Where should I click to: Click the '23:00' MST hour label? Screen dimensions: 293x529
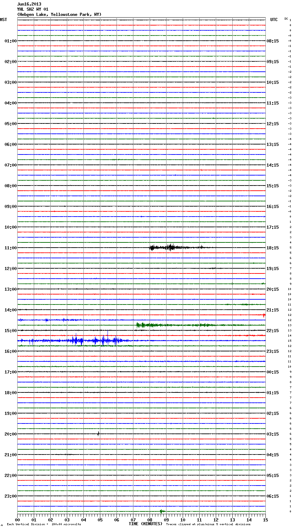click(10, 496)
